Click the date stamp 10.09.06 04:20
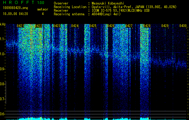Screen dimensions: 189x120 click(15, 14)
